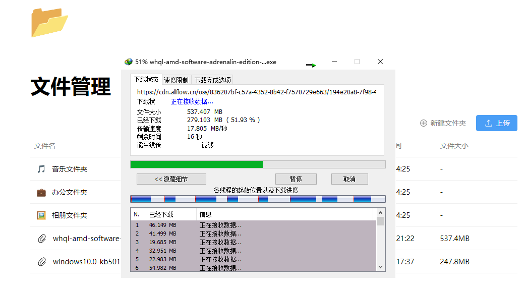Click the thread list scroll up arrow
The image size is (526, 290).
(x=380, y=213)
